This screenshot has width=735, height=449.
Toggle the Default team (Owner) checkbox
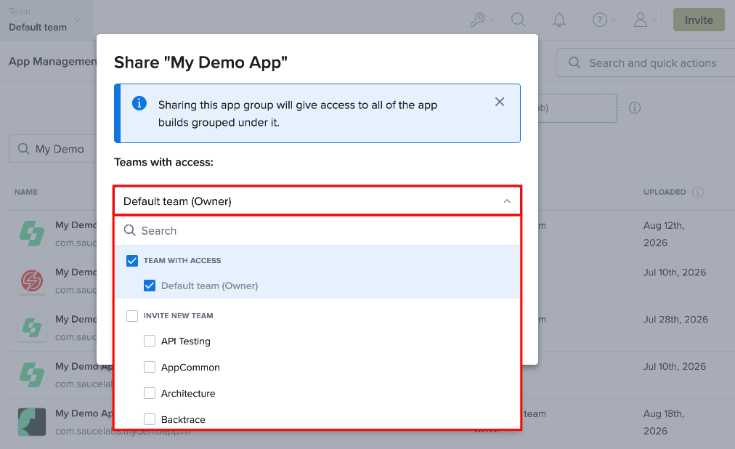click(150, 286)
